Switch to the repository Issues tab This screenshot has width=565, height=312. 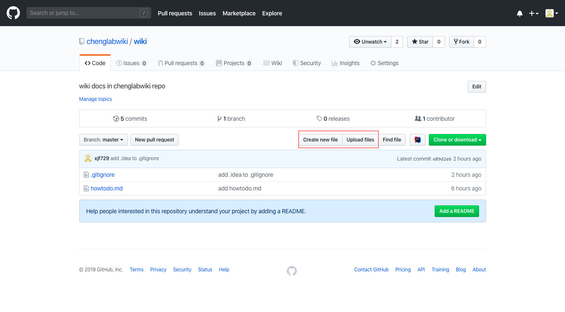[x=132, y=63]
